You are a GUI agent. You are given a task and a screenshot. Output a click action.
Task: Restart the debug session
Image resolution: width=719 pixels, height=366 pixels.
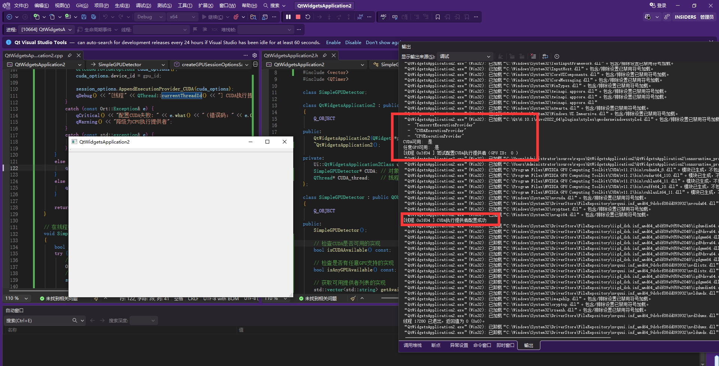point(308,17)
